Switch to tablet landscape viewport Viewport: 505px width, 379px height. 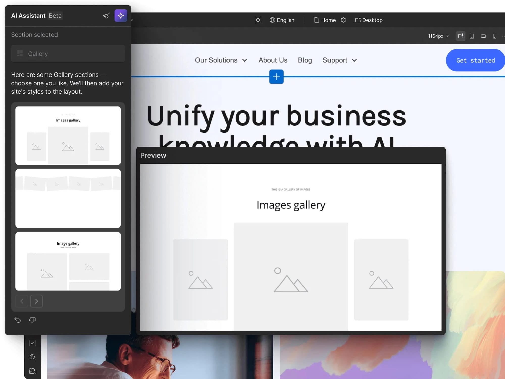point(483,36)
